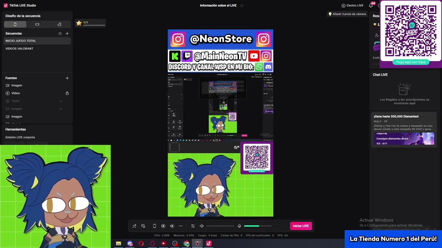Viewport: 442px width, 248px height.
Task: Open the audio mixer settings icon
Action: [193, 226]
